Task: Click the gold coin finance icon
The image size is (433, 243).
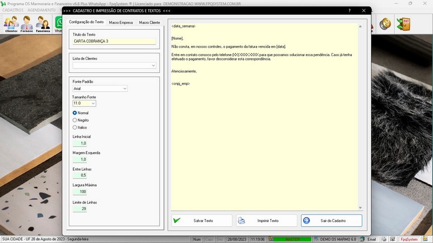Action: point(385,24)
